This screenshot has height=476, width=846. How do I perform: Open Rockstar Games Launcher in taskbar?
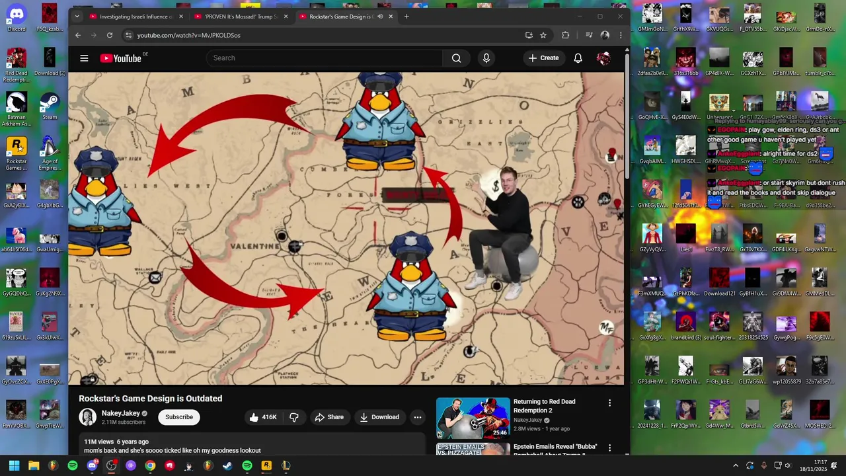tap(266, 465)
